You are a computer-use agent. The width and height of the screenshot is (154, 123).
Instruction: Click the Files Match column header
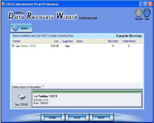point(113,41)
